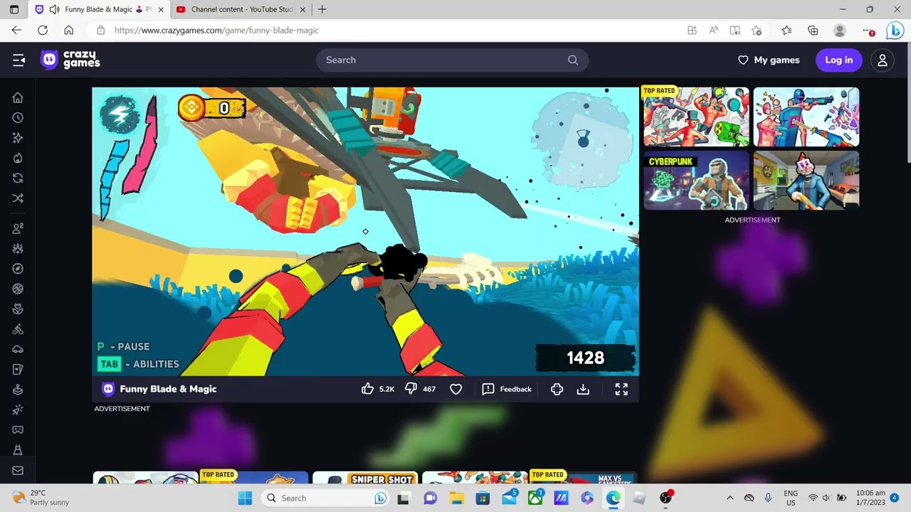Switch to Channel content - YouTube Studio tab
This screenshot has height=512, width=911.
coord(241,10)
